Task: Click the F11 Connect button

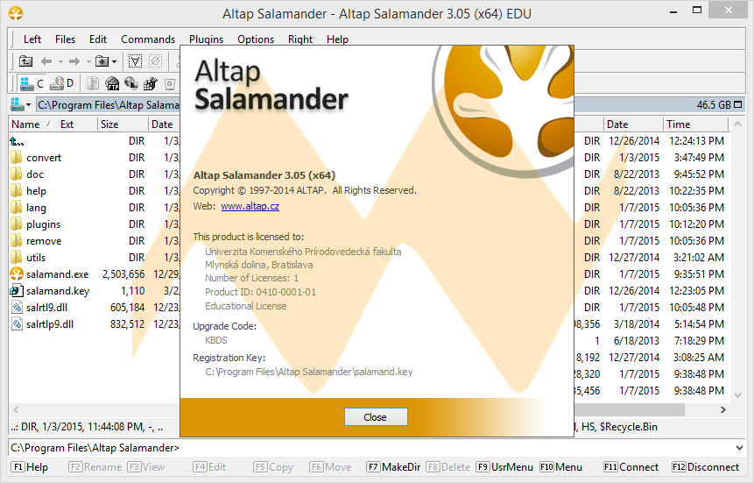Action: [x=631, y=467]
